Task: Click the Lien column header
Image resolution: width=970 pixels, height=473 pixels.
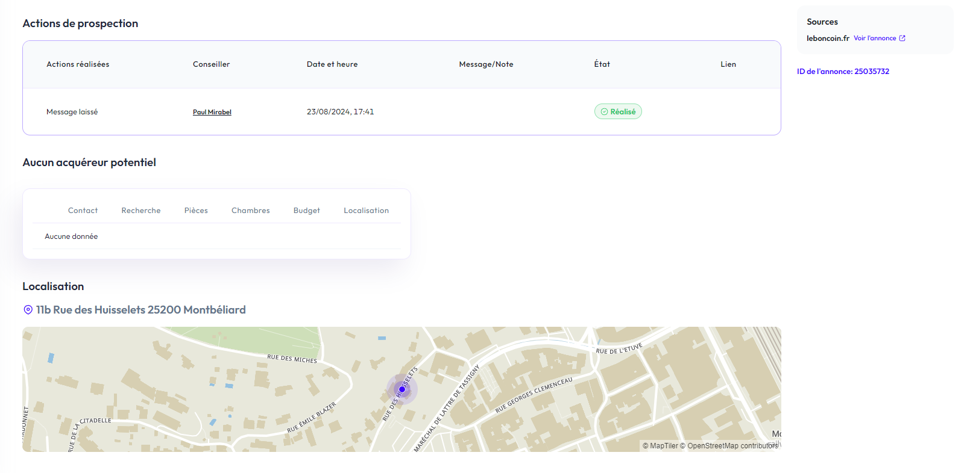Action: pos(728,64)
